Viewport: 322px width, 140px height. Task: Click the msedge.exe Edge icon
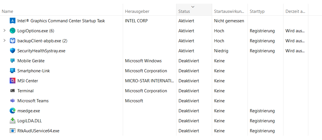click(x=13, y=111)
